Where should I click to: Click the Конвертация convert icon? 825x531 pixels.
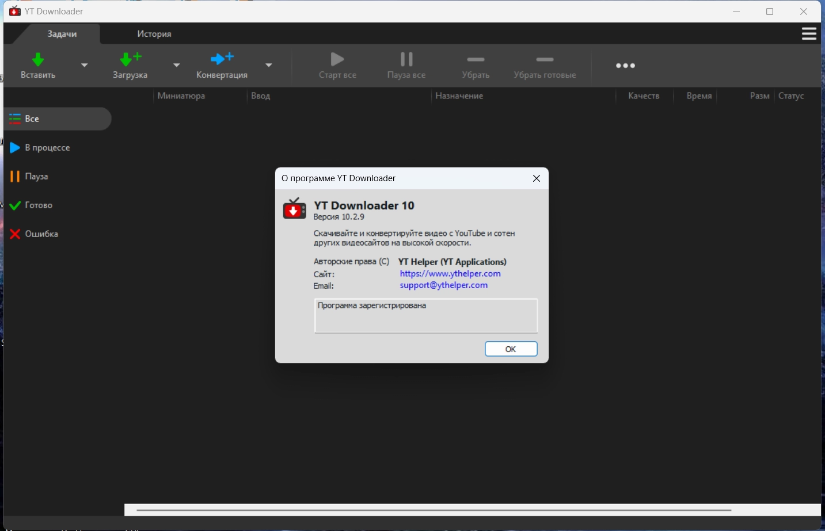222,59
